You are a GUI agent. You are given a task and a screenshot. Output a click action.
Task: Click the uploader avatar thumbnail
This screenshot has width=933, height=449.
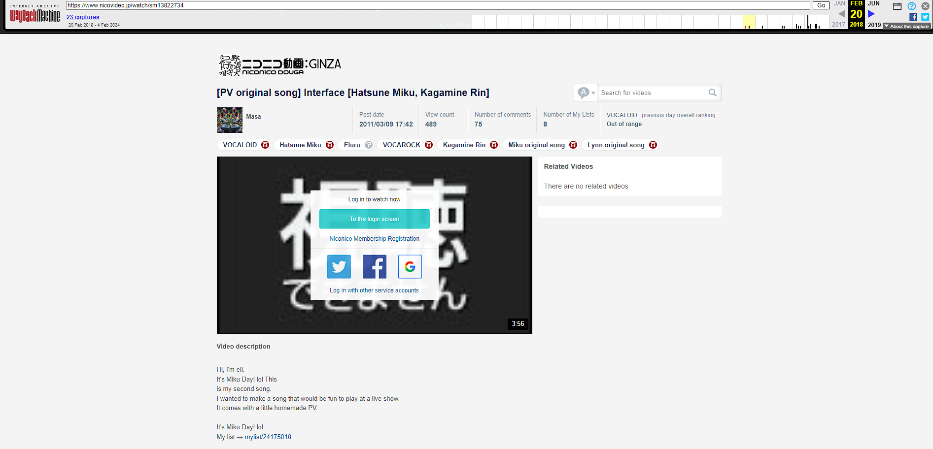click(x=230, y=120)
